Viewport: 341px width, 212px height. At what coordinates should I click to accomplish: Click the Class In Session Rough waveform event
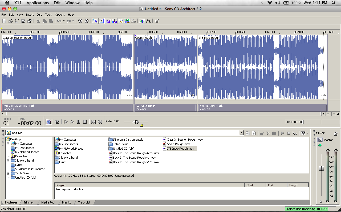tap(67, 67)
